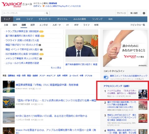Click the search magnifier icon

point(47,13)
